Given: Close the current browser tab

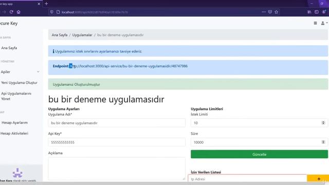Looking at the screenshot, I should click(x=39, y=4).
